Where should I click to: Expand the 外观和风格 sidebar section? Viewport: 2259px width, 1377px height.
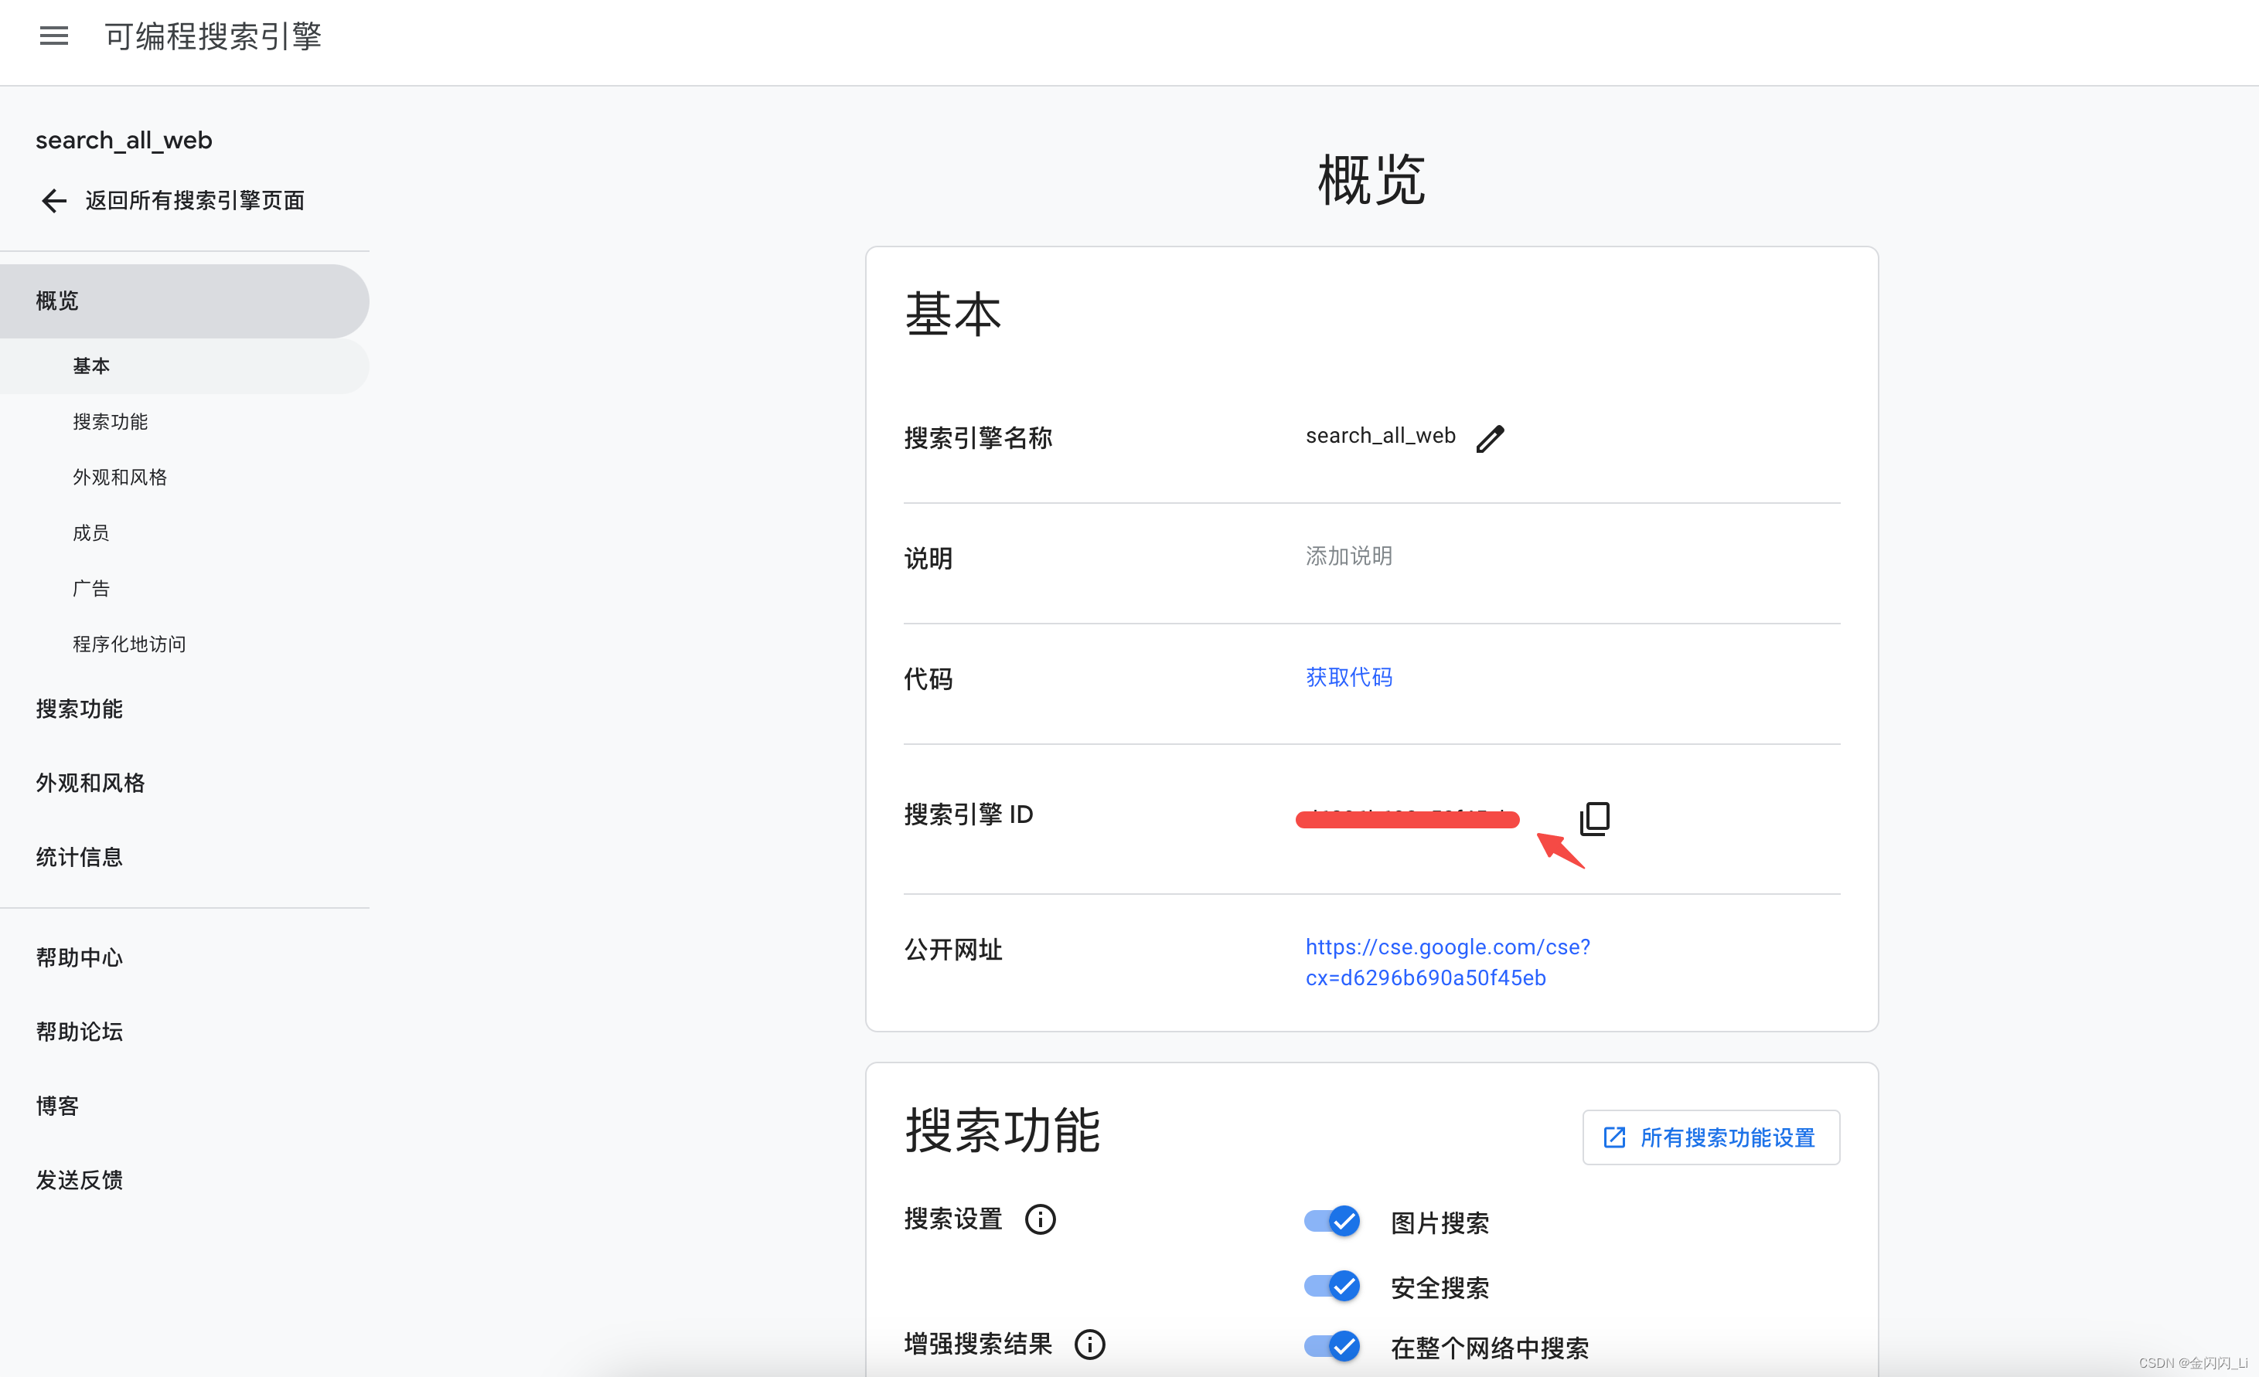coord(90,783)
